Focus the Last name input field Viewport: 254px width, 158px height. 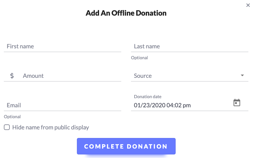tap(190, 46)
